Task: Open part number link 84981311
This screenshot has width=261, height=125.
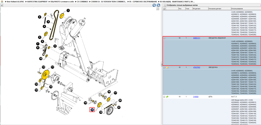Action: pos(197,38)
